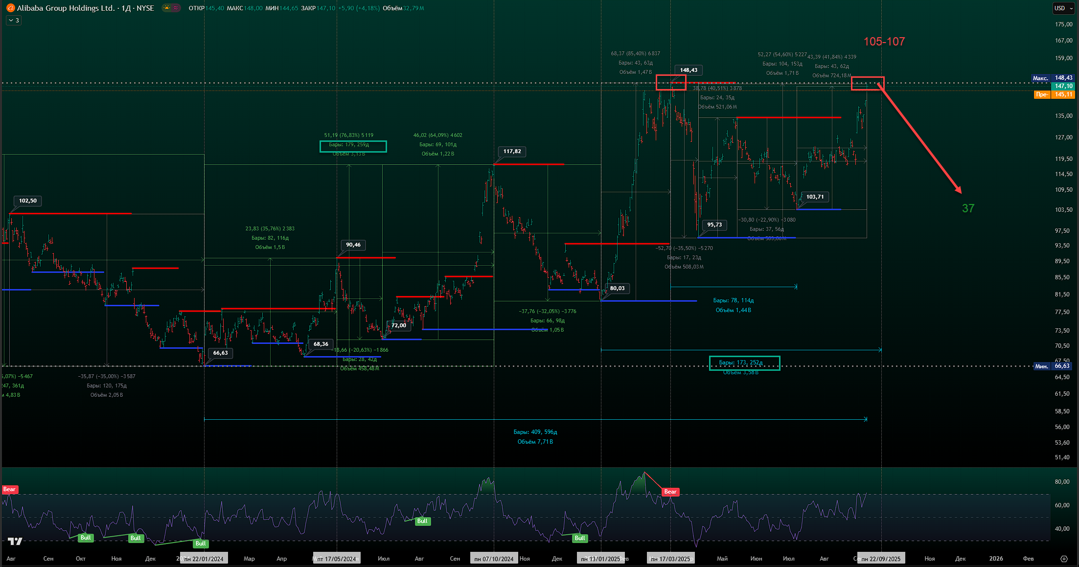This screenshot has height=567, width=1079.
Task: Click the Alibaba logo icon next to the symbol name
Action: [10, 8]
